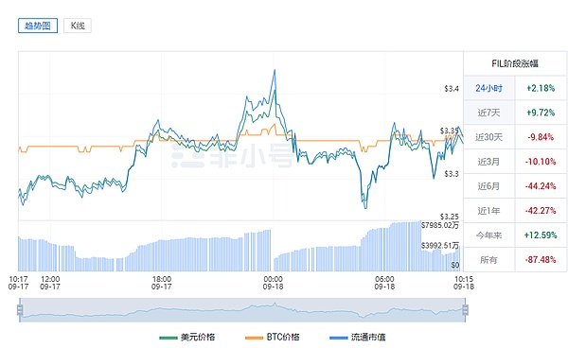Toggle the 美元价格 legend series
568x348 pixels.
point(186,338)
